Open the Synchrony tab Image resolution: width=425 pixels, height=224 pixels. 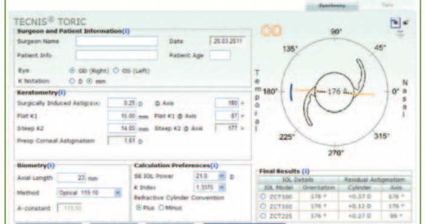332,5
